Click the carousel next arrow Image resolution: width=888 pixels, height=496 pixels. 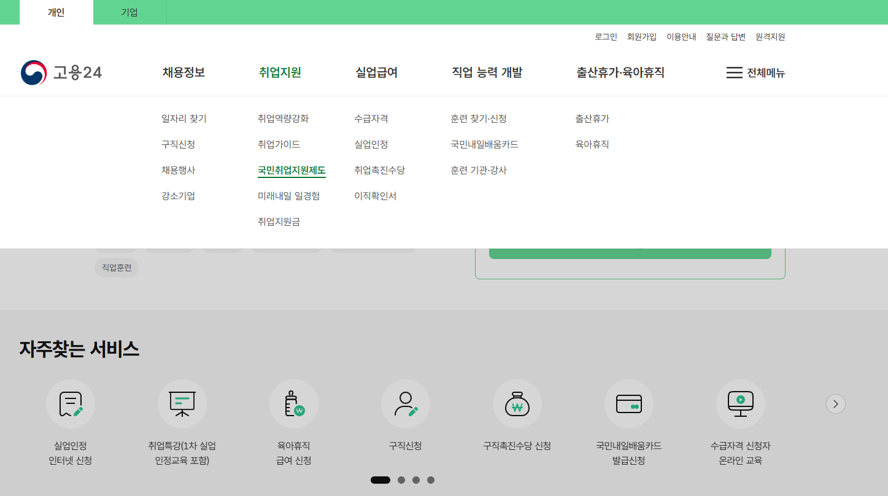tap(835, 404)
